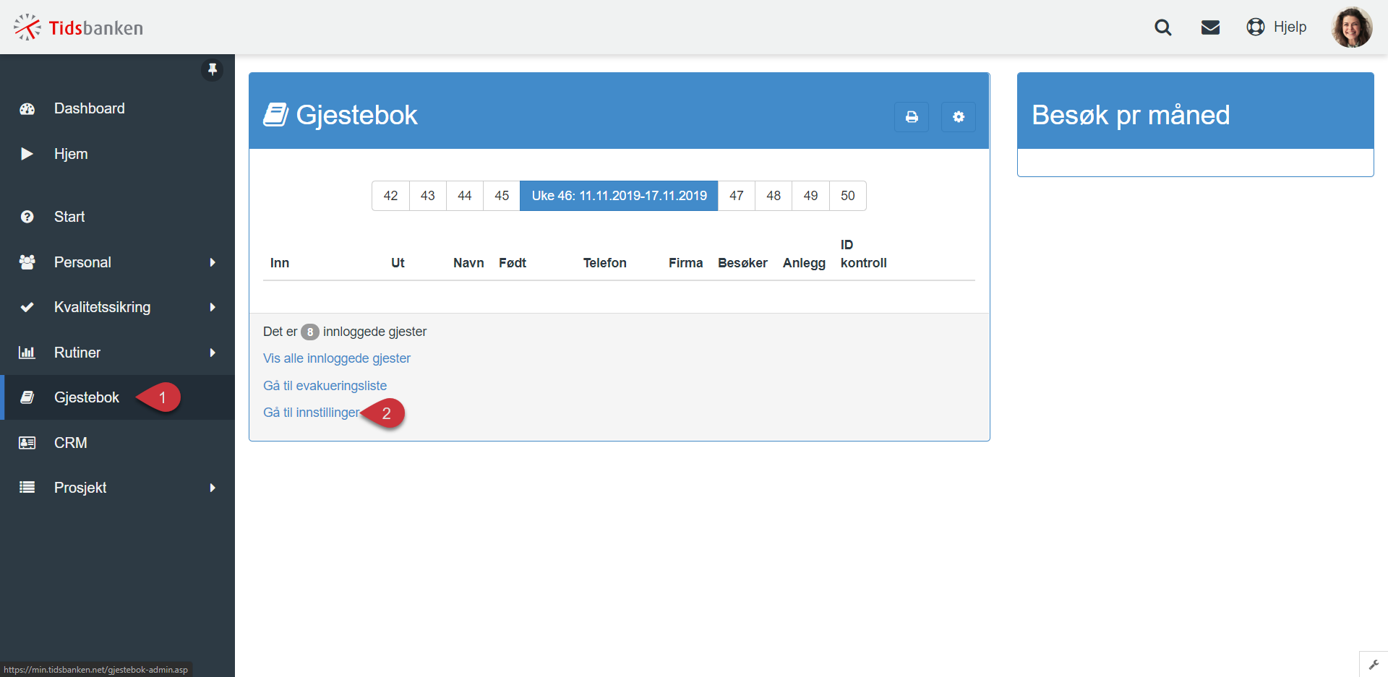The width and height of the screenshot is (1388, 677).
Task: Expand the Prosjekt submenu arrow
Action: [213, 488]
